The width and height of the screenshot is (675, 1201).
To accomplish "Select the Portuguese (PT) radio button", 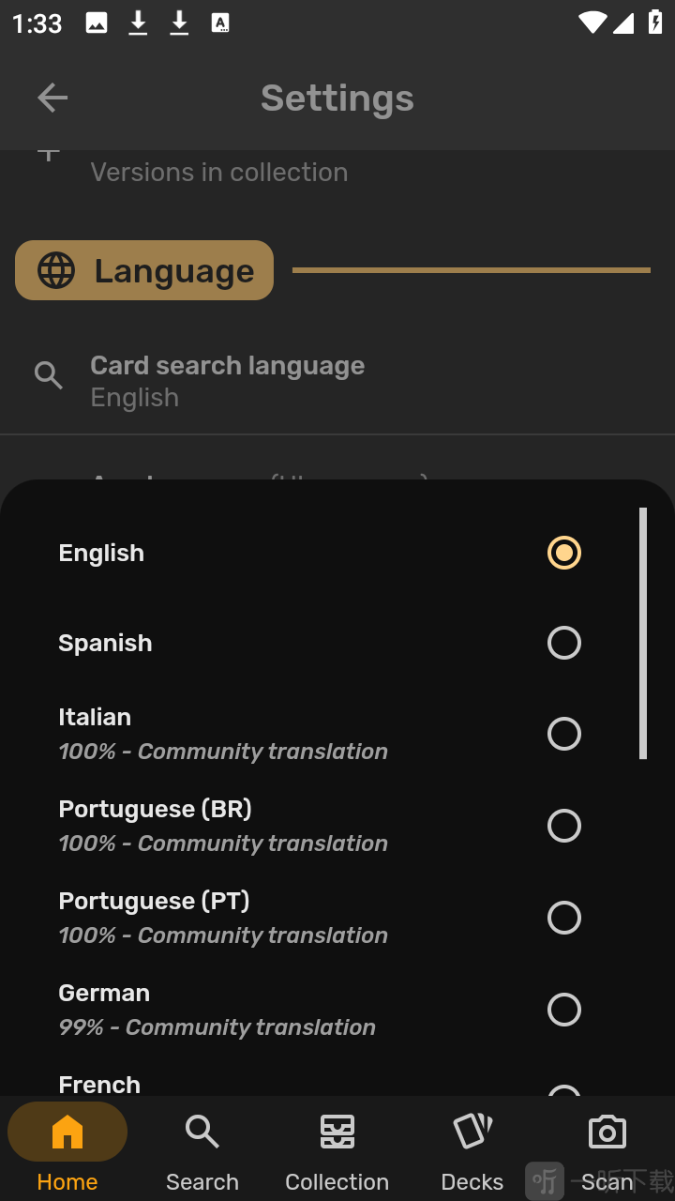I will click(x=564, y=918).
